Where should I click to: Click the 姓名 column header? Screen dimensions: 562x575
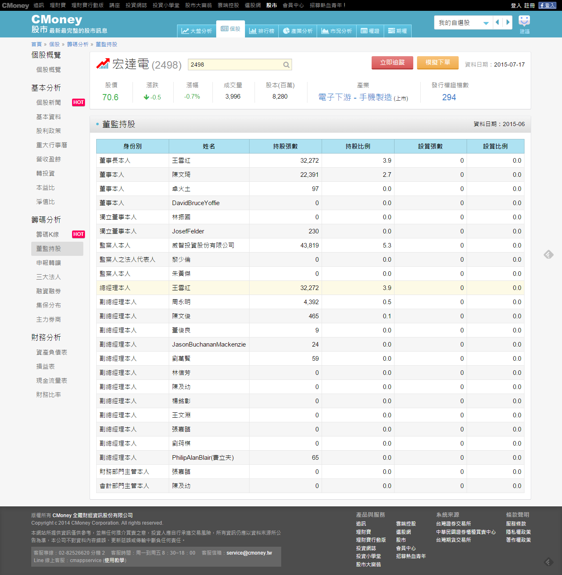209,146
